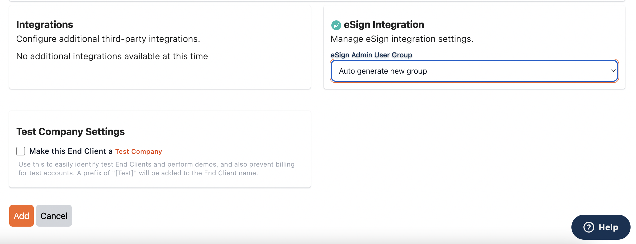This screenshot has width=636, height=244.
Task: Click 'No additional integrations available at this time'
Action: (x=112, y=56)
